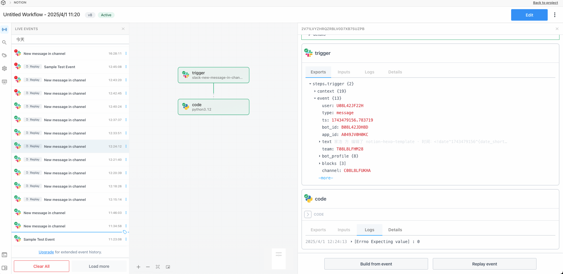Screen dimensions: 563x274
Task: Click the v8 version badge
Action: click(90, 15)
